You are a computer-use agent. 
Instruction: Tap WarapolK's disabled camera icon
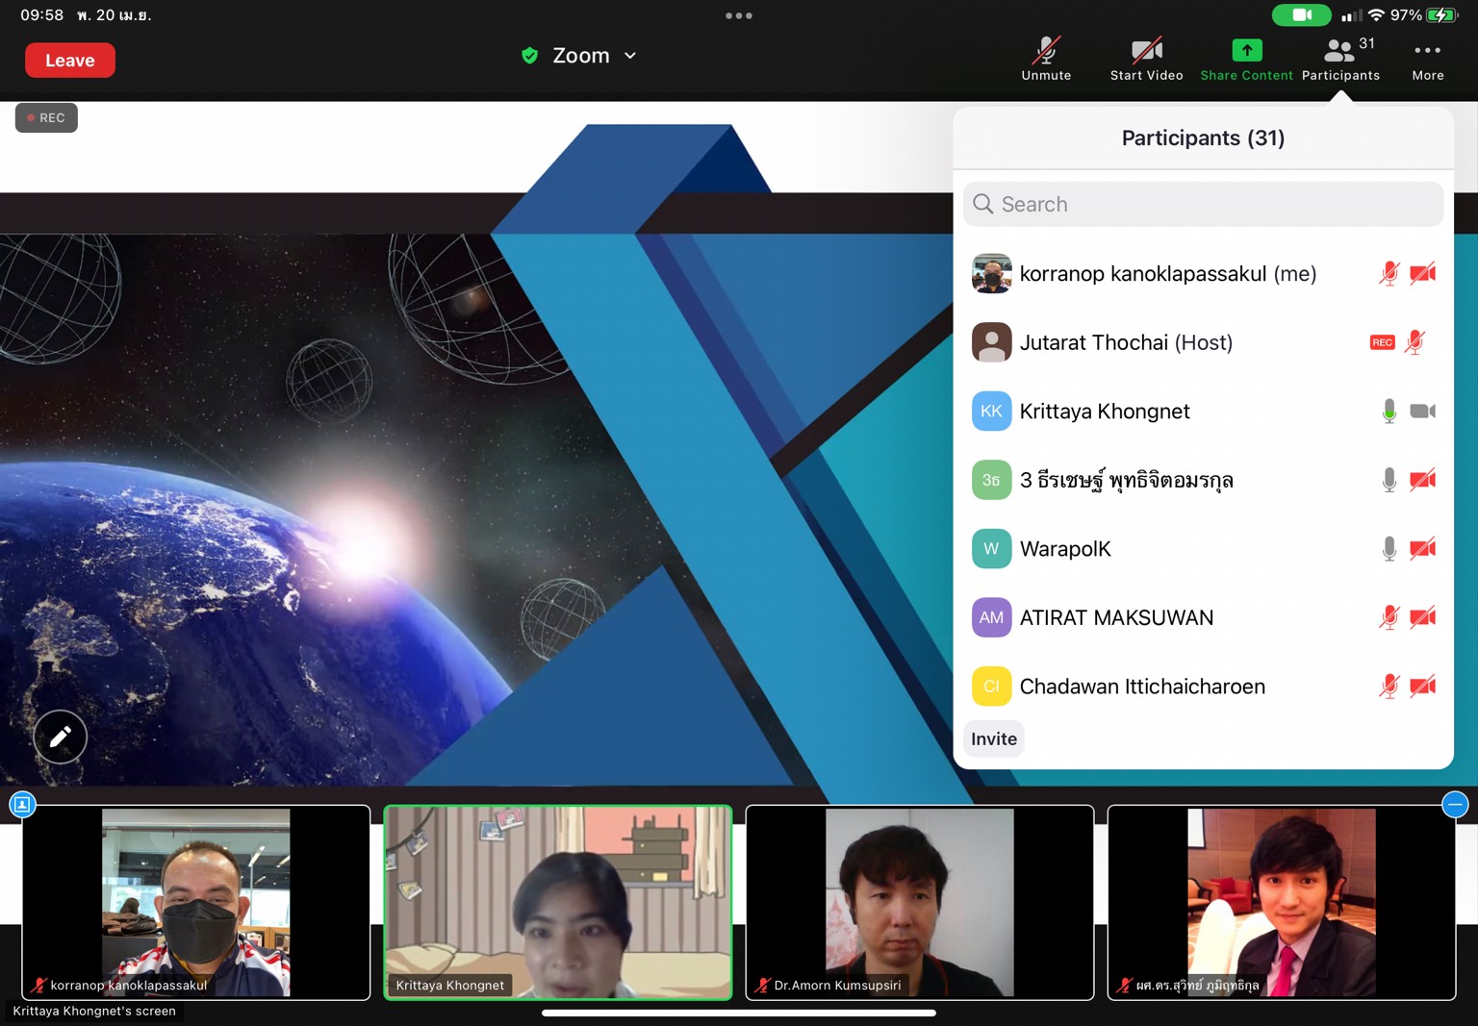tap(1422, 549)
